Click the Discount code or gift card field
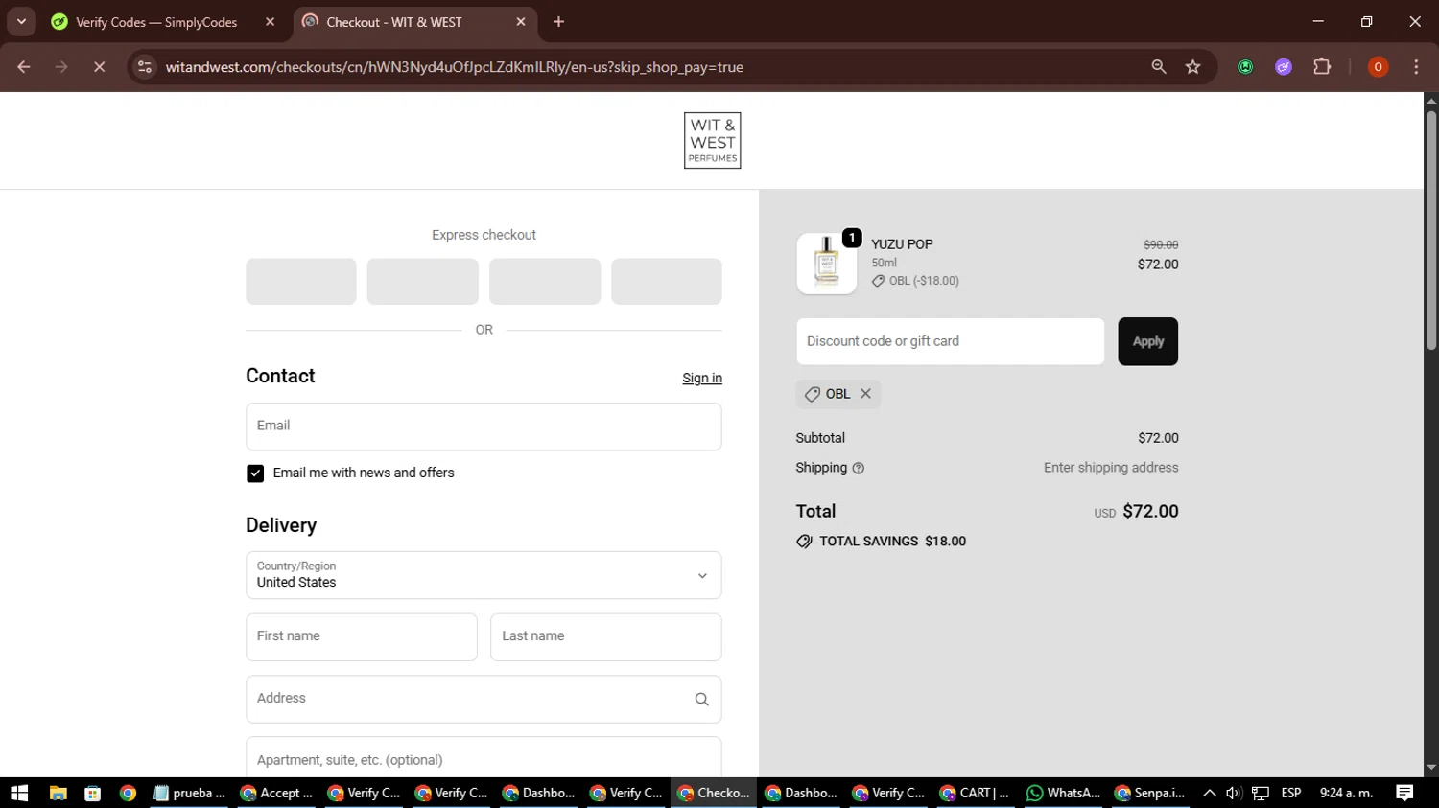This screenshot has width=1439, height=808. pos(950,341)
